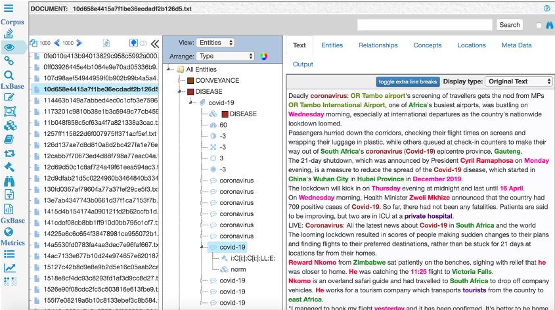Click the Wuhan City entity in text
Image resolution: width=555 pixels, height=310 pixels.
pyautogui.click(x=330, y=179)
